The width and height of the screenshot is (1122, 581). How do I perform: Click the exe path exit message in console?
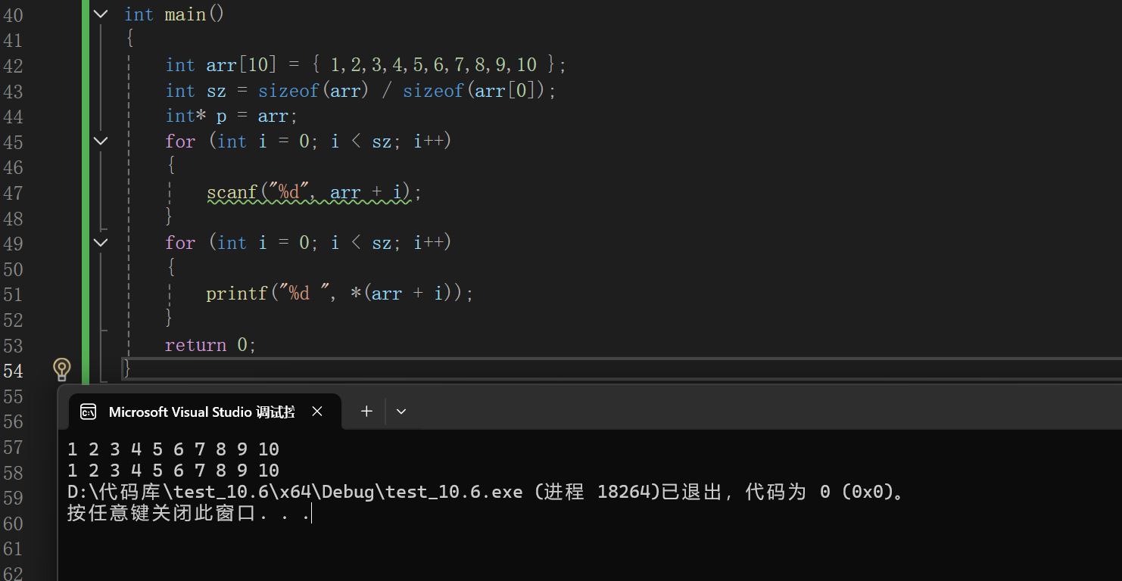click(487, 492)
